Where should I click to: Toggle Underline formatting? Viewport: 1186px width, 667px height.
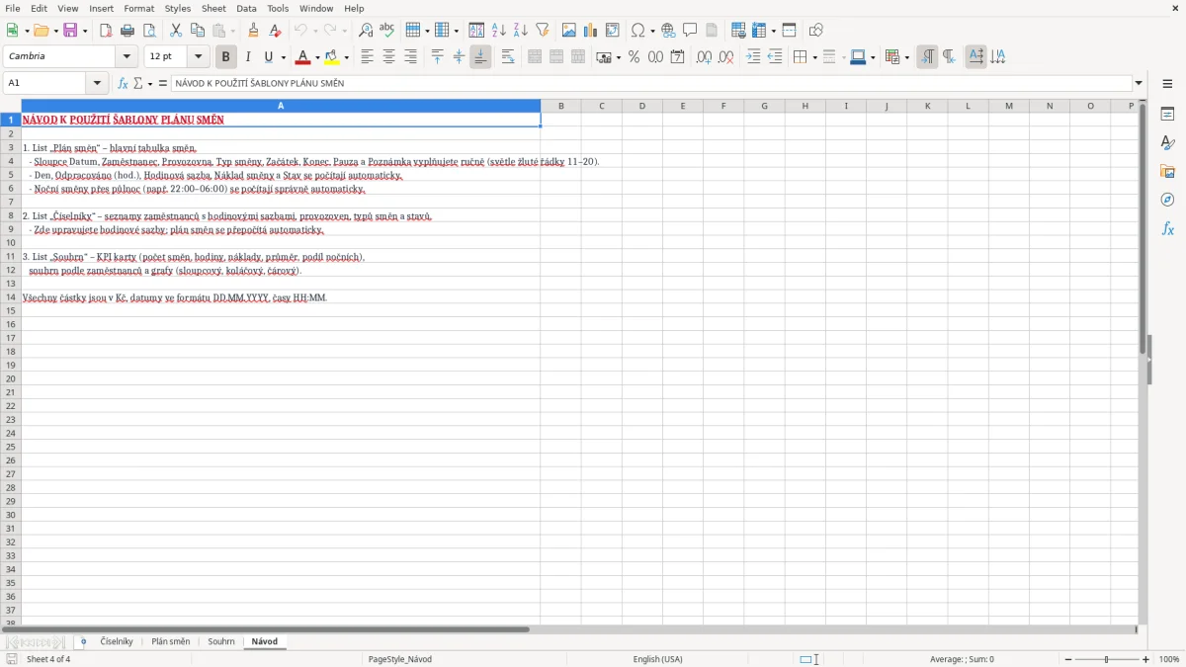click(268, 57)
